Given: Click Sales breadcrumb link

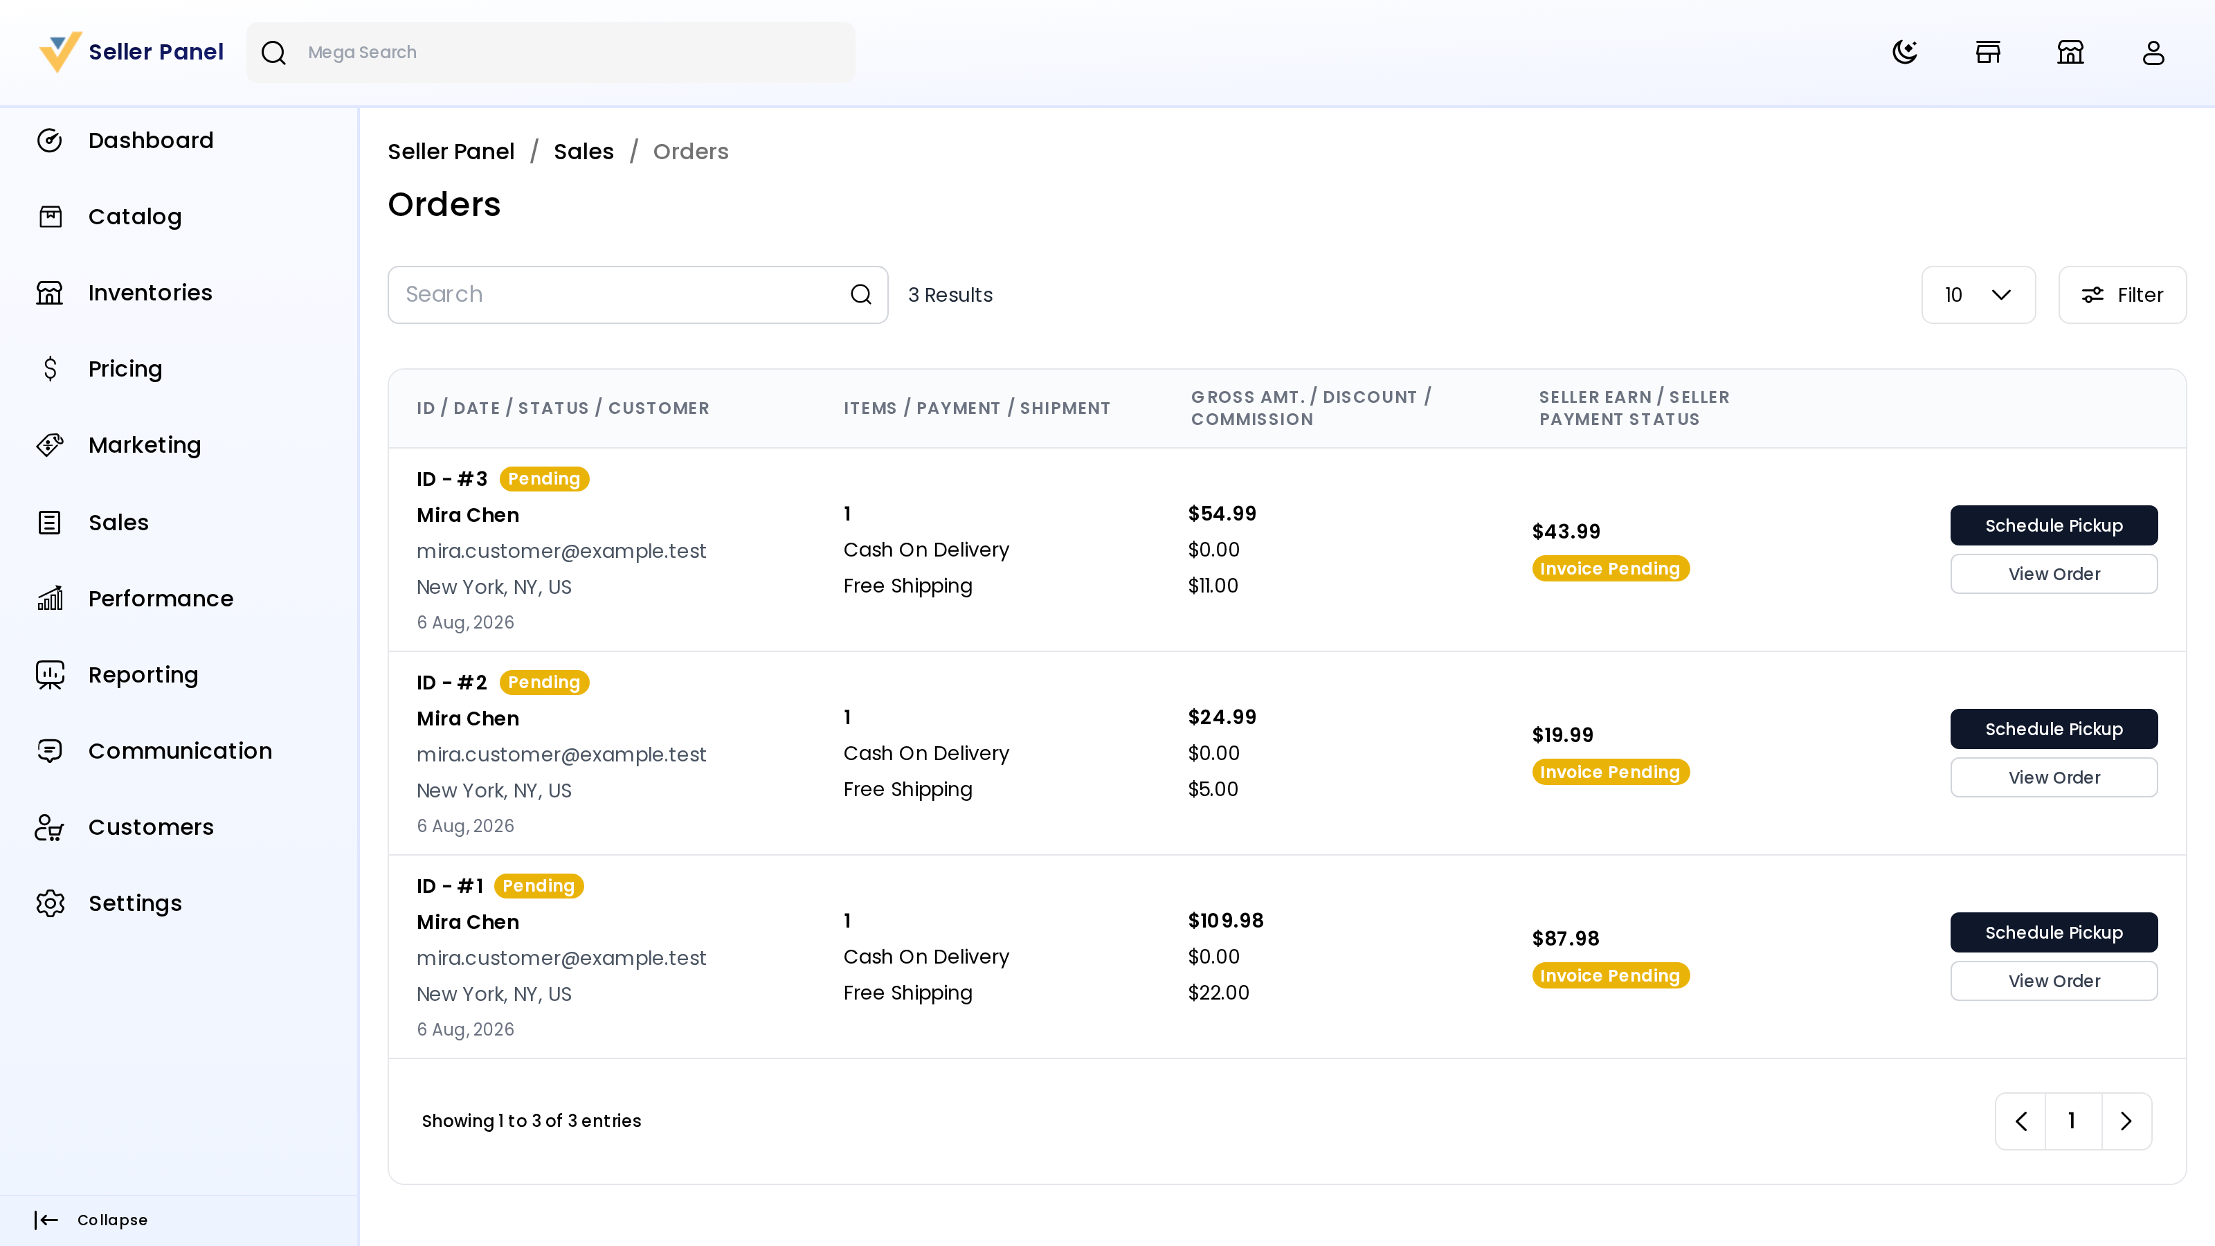Looking at the screenshot, I should [583, 152].
